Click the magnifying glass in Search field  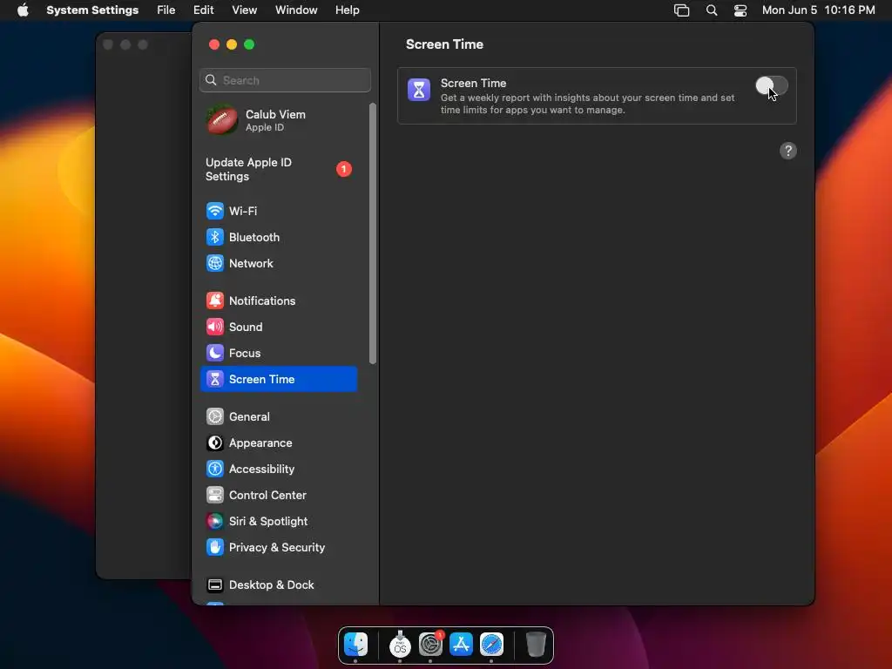[211, 80]
